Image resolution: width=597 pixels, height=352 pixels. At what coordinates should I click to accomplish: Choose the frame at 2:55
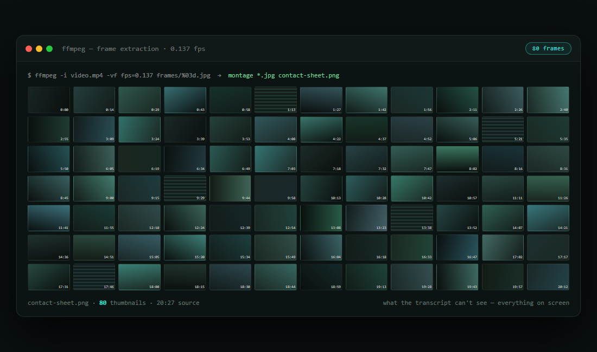(49, 129)
